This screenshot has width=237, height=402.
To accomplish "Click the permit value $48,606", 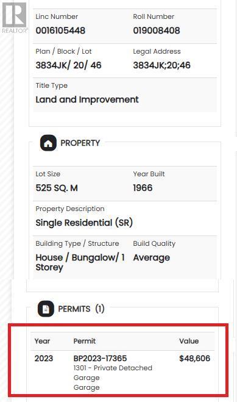I will click(194, 358).
